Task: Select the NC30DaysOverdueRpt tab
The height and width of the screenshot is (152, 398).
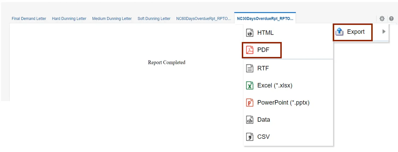Action: [x=265, y=19]
